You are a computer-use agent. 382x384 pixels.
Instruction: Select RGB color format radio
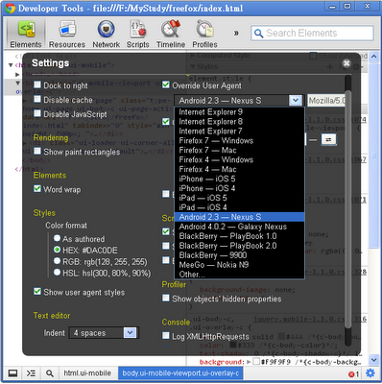point(57,261)
